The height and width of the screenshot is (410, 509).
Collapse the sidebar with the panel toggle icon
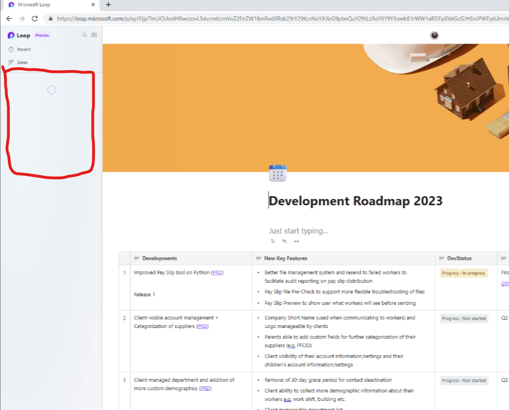(94, 34)
